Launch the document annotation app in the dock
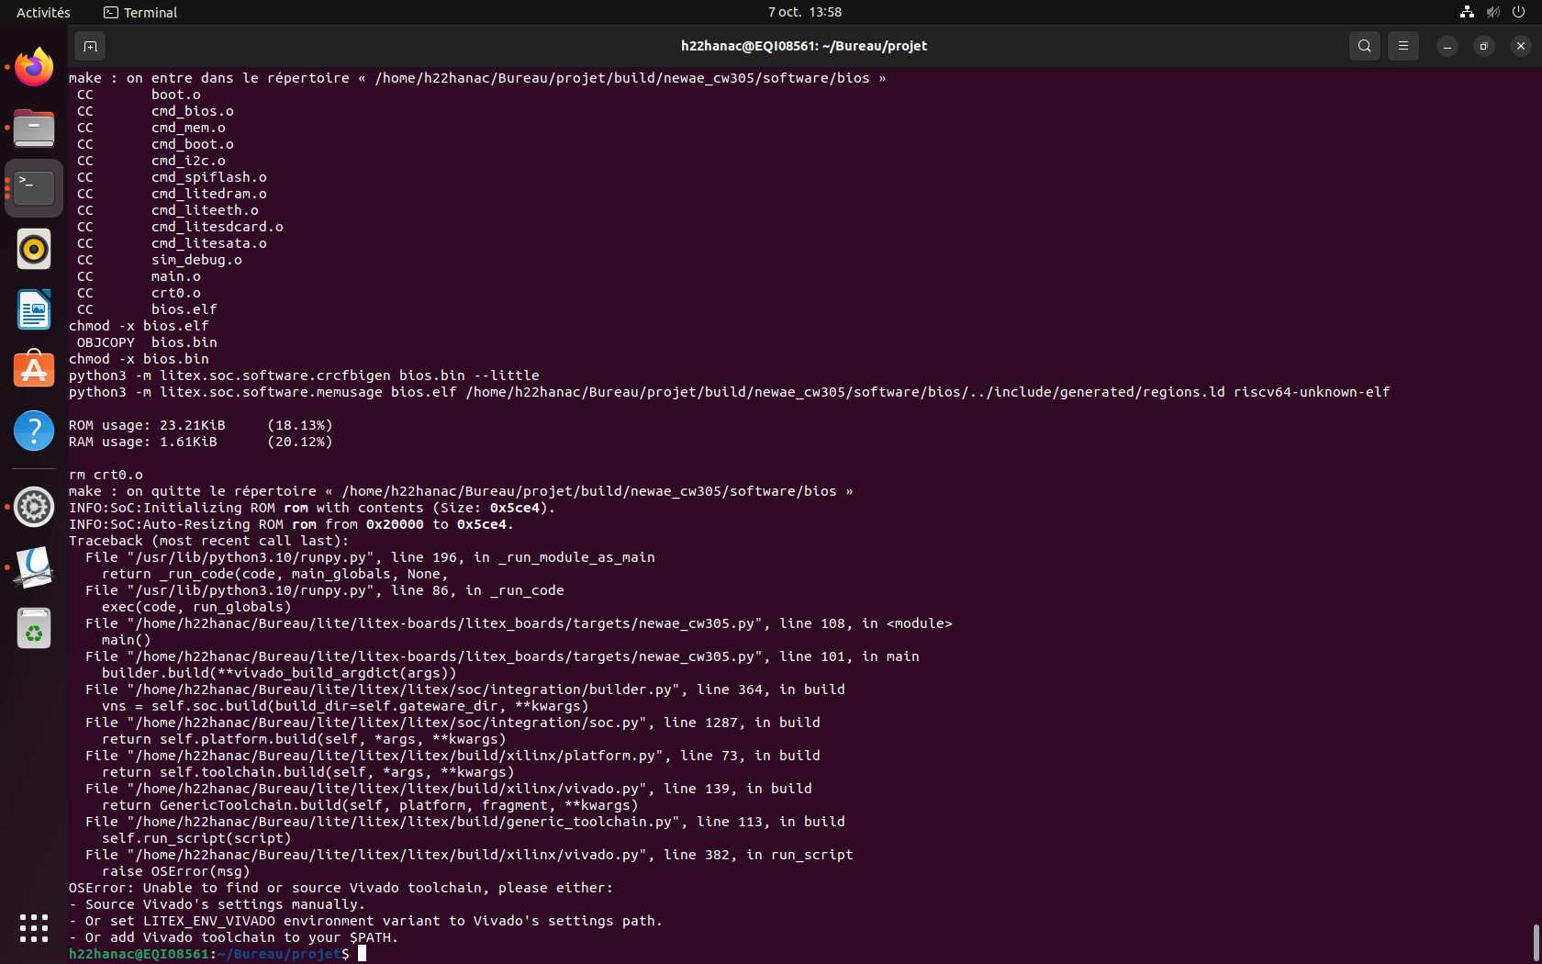This screenshot has height=964, width=1542. [x=33, y=567]
